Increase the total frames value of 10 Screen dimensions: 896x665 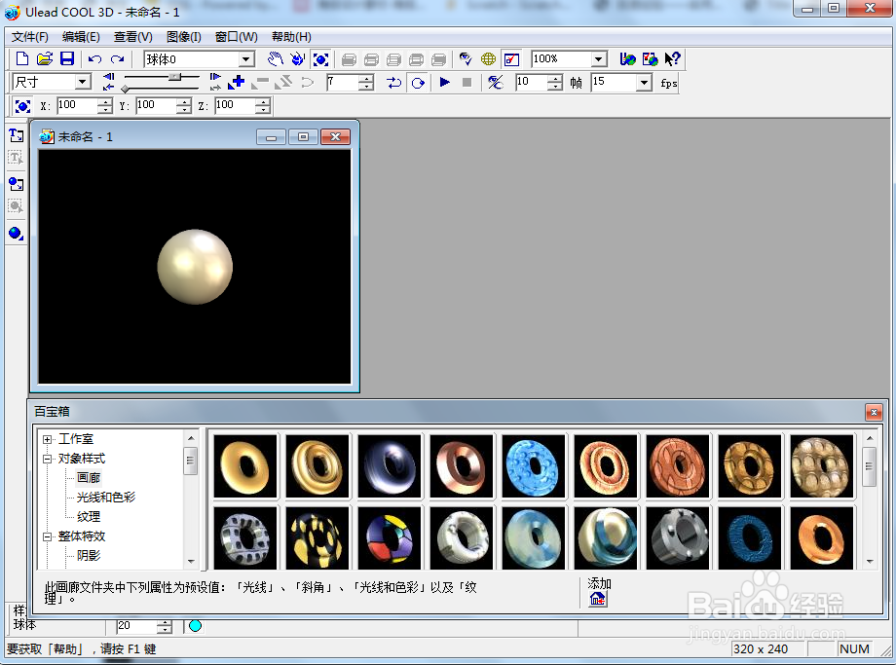click(x=555, y=78)
